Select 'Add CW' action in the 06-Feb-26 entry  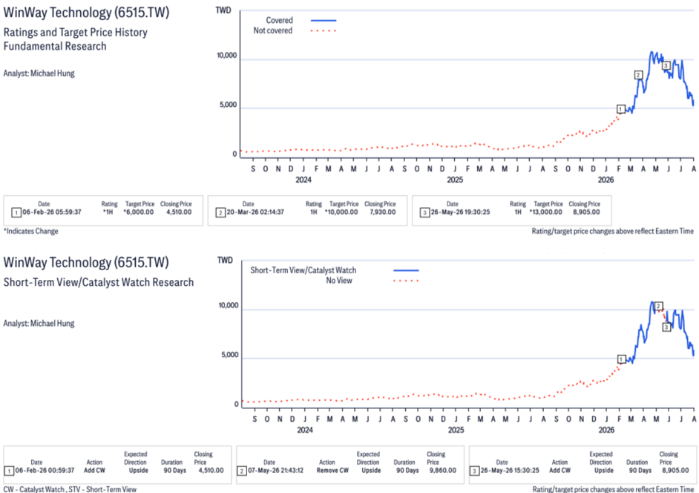click(94, 471)
